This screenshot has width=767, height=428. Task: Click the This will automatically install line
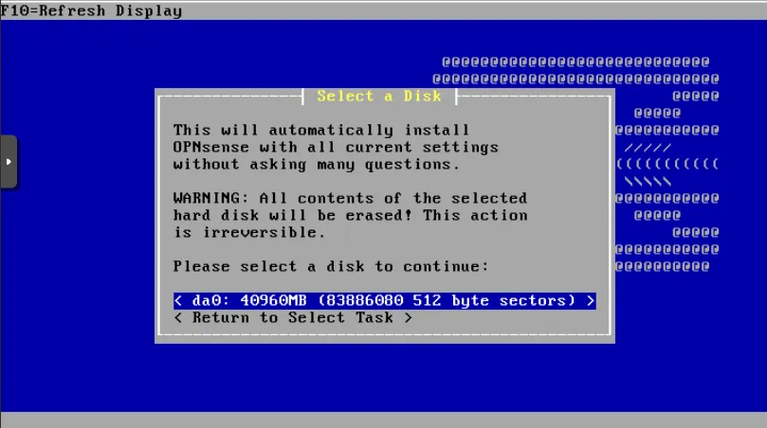[x=321, y=130]
